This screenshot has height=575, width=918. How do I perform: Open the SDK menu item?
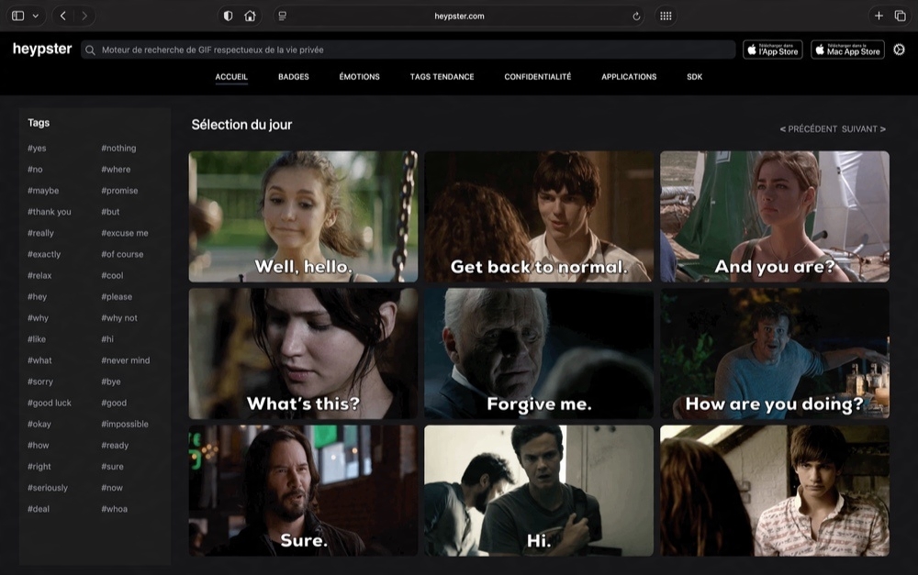click(x=694, y=77)
